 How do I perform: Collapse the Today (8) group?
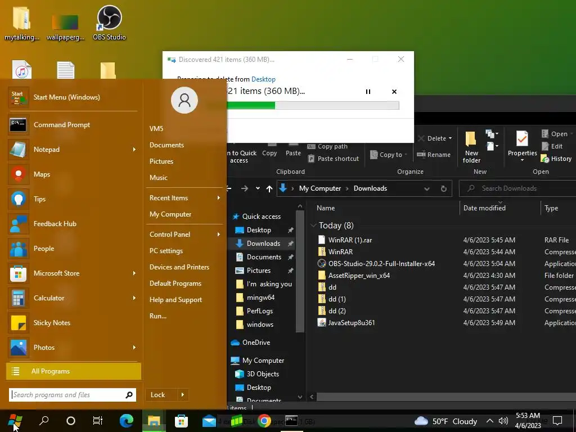[x=313, y=225]
